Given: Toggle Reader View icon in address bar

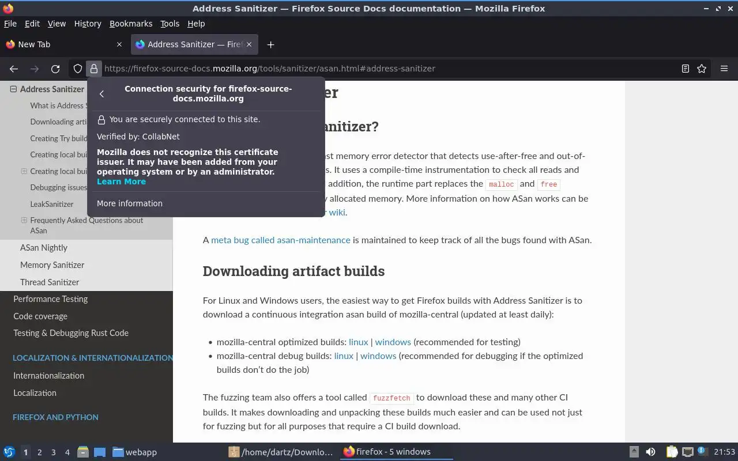Looking at the screenshot, I should [x=686, y=69].
